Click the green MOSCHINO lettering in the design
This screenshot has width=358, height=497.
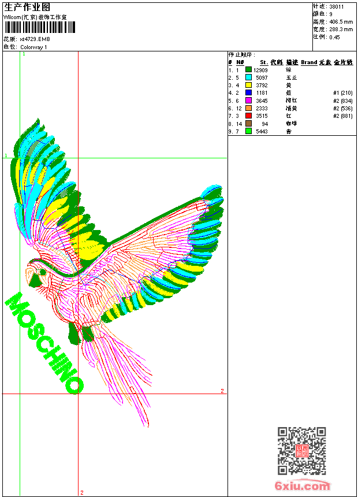[44, 343]
